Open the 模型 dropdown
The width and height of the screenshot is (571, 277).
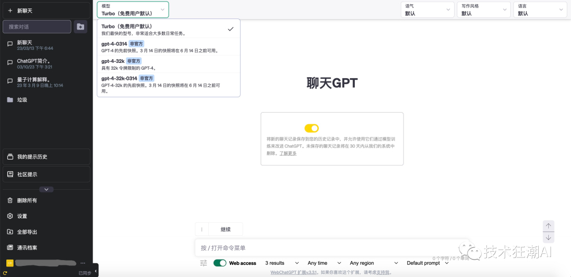133,10
